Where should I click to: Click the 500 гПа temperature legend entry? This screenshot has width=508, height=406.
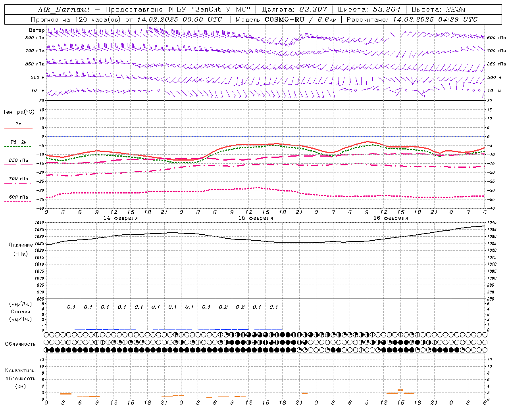tap(19, 197)
